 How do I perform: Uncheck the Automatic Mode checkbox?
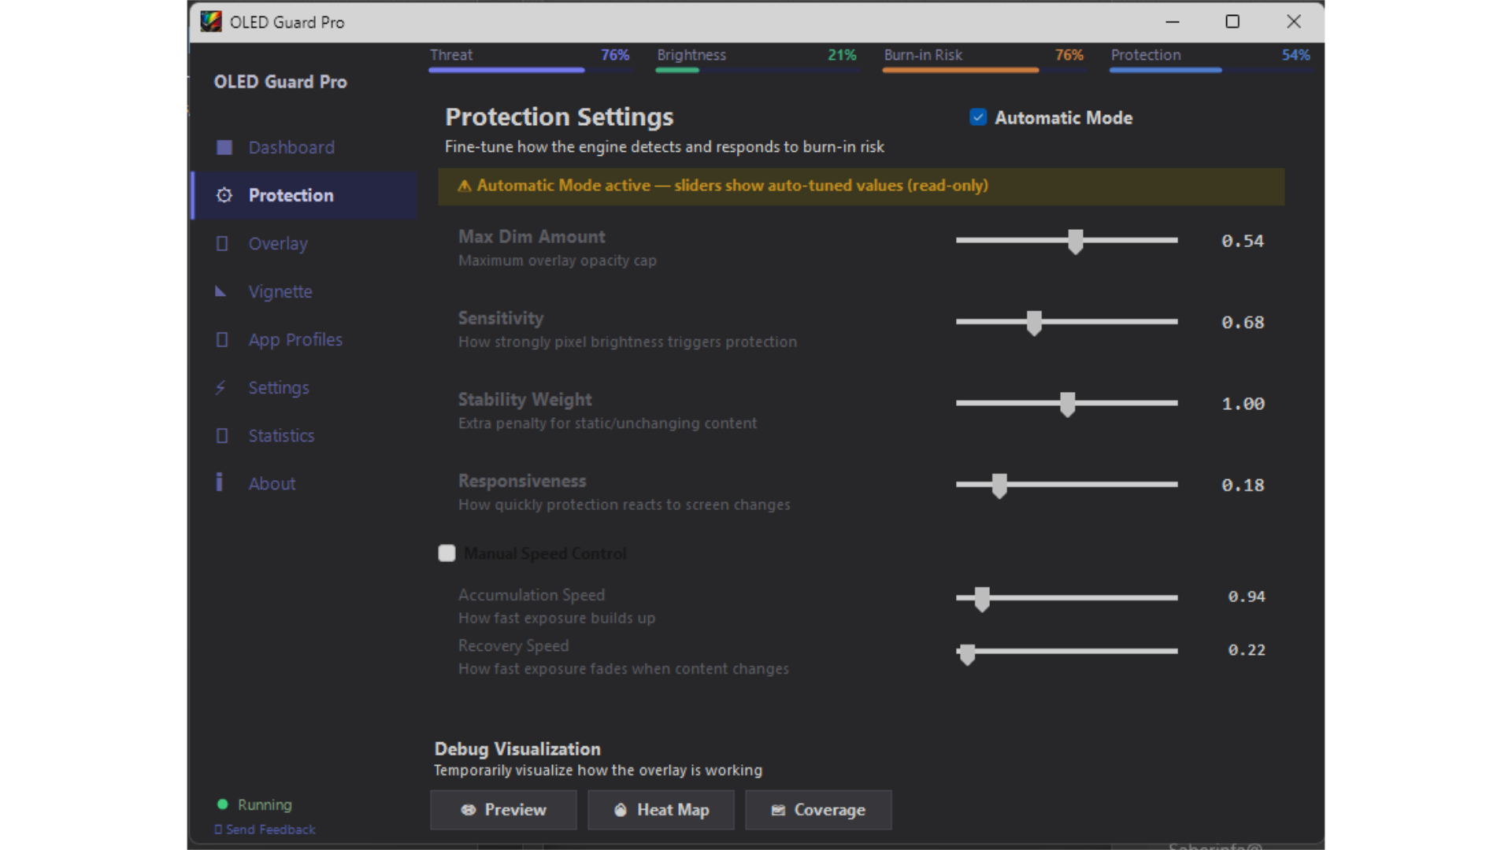tap(978, 117)
